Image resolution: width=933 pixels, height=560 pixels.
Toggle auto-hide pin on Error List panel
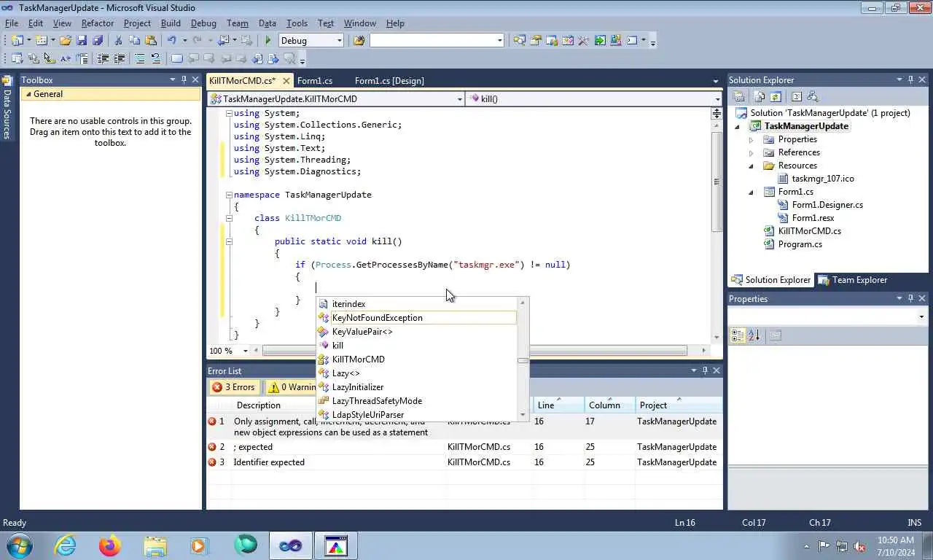(706, 370)
